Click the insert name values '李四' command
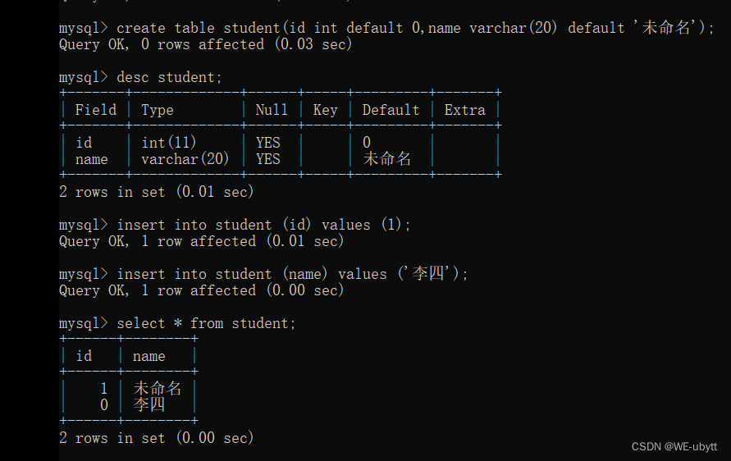Screen dimensions: 731x461 click(x=292, y=274)
